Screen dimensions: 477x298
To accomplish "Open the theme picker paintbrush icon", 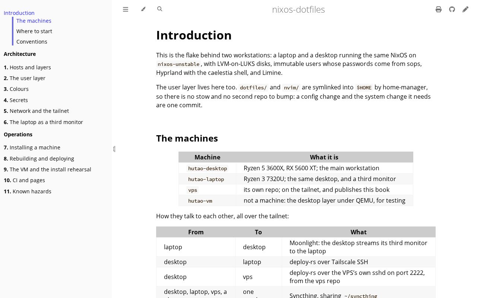I will (x=143, y=9).
